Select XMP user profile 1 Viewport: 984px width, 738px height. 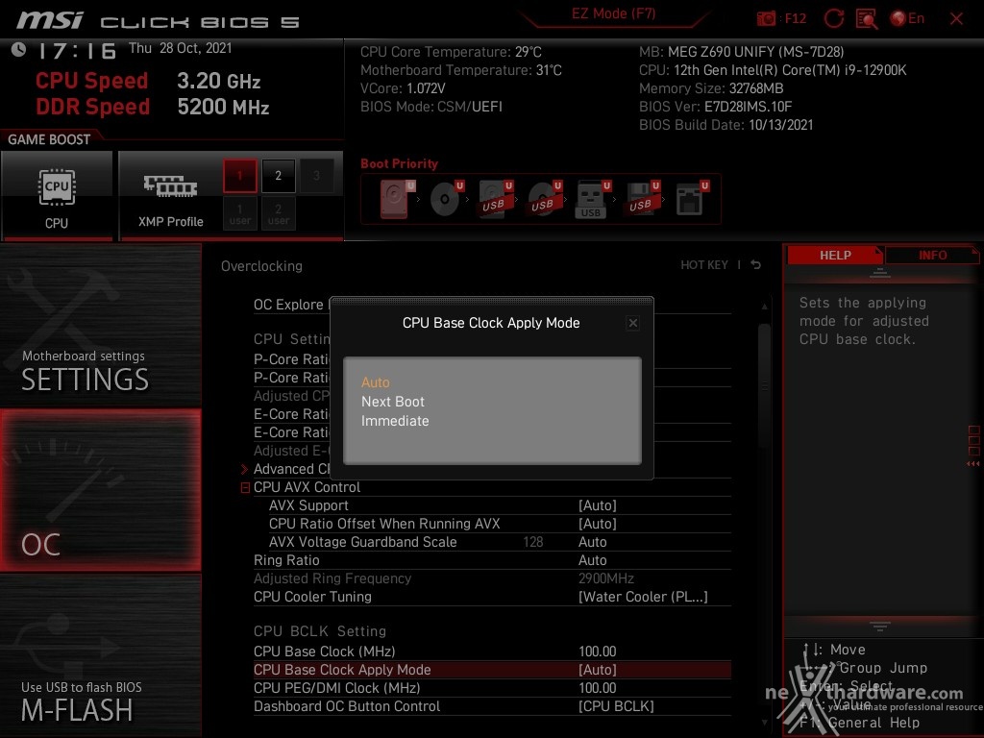239,214
